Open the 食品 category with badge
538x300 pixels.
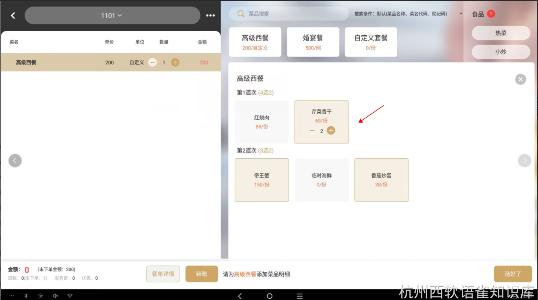point(483,14)
